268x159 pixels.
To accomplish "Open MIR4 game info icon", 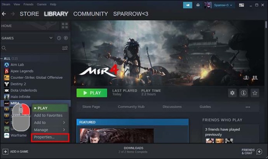I will click(x=244, y=93).
